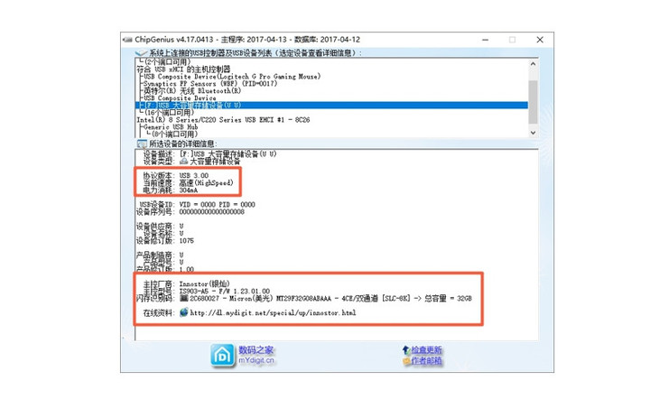Image resolution: width=650 pixels, height=399 pixels.
Task: Click the globe icon next to 在线资料
Action: (184, 312)
